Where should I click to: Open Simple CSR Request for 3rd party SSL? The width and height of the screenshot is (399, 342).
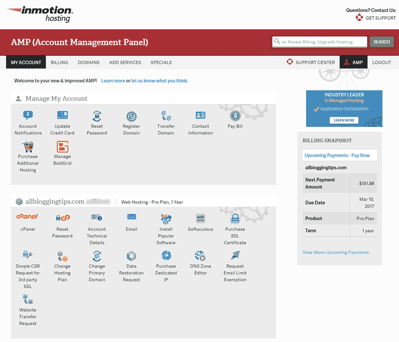[x=27, y=255]
